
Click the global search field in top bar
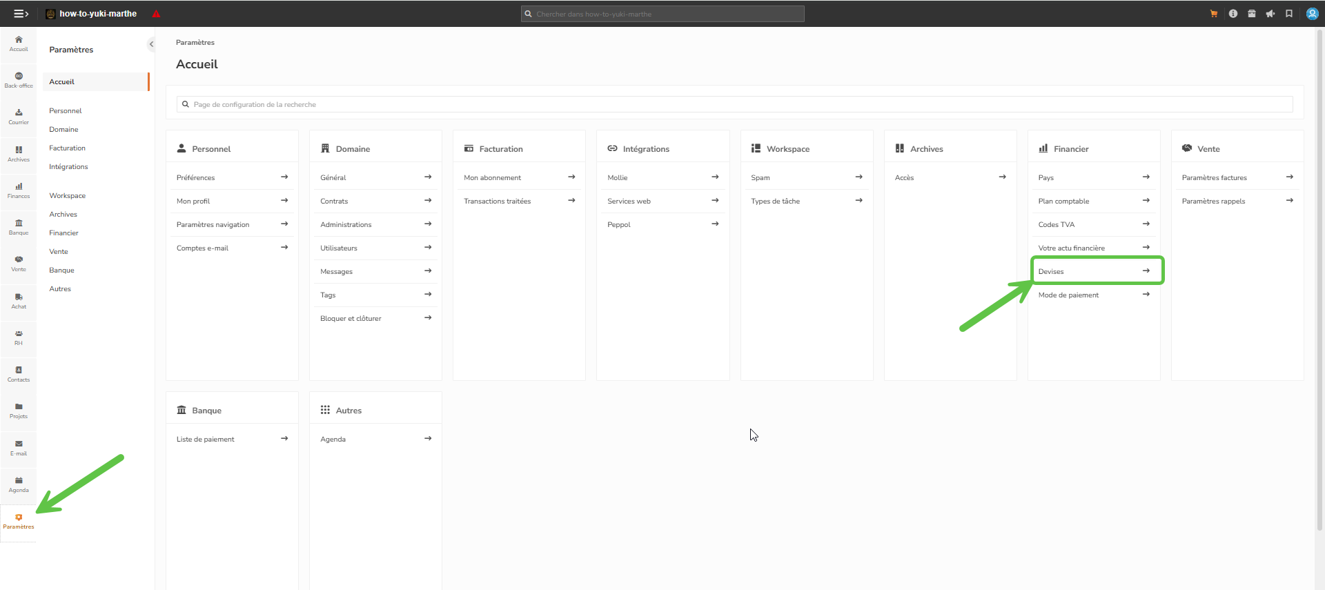click(x=662, y=14)
